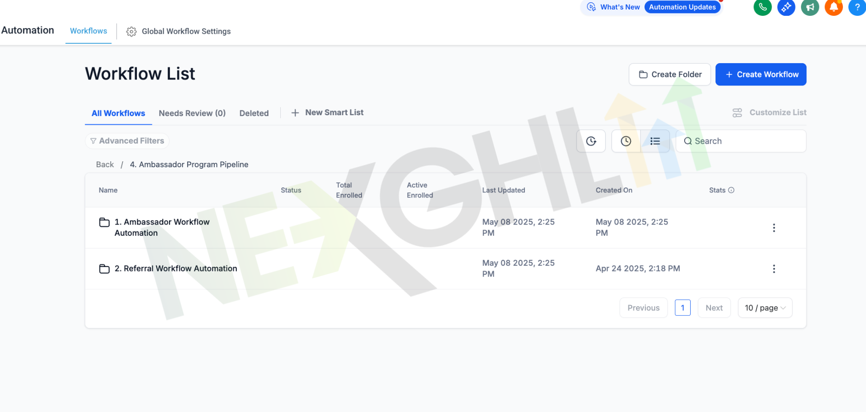The height and width of the screenshot is (412, 866).
Task: Go Back in the folder breadcrumb
Action: coord(105,165)
